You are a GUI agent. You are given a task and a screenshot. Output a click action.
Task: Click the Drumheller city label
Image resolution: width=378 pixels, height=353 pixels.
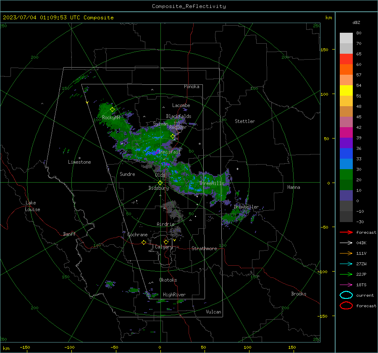(246, 207)
